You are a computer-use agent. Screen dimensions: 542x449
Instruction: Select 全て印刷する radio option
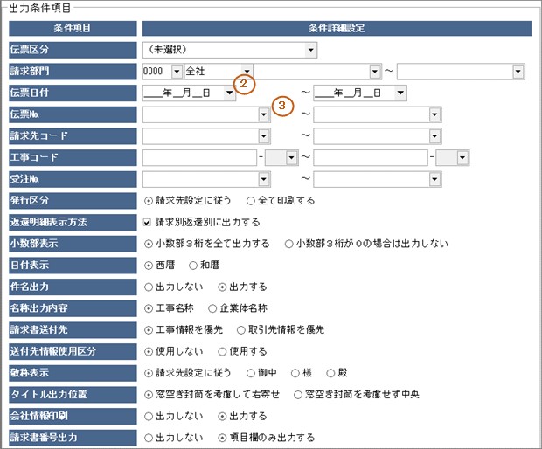(x=251, y=200)
